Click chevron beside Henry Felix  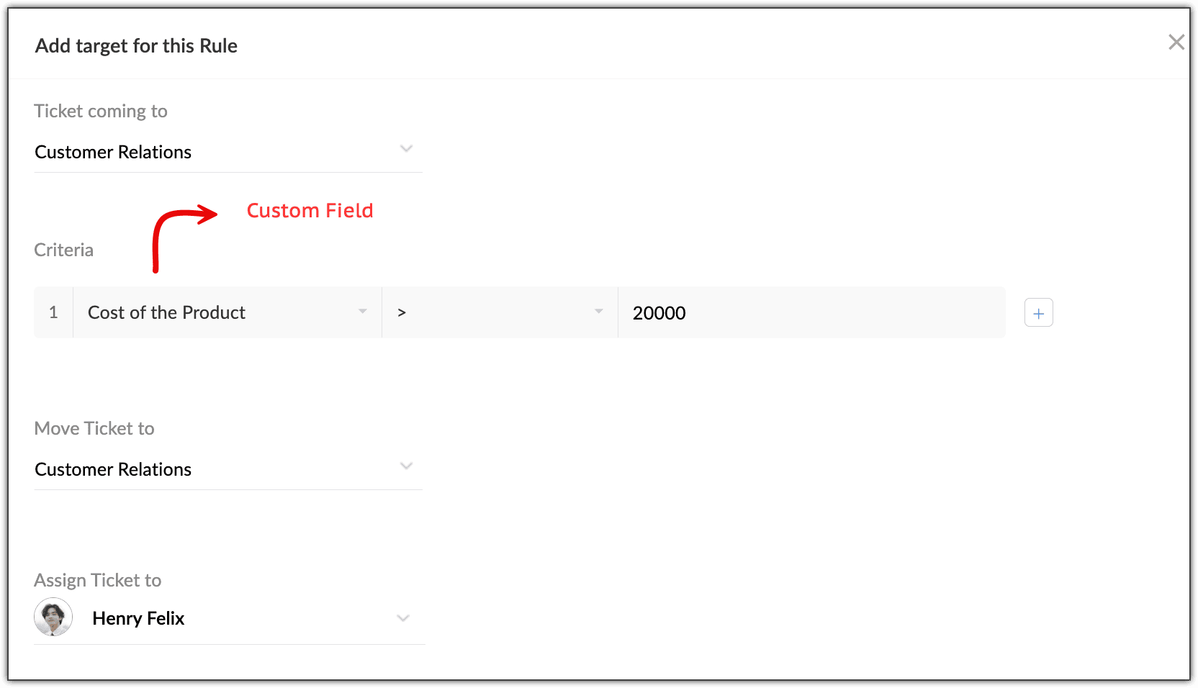403,618
